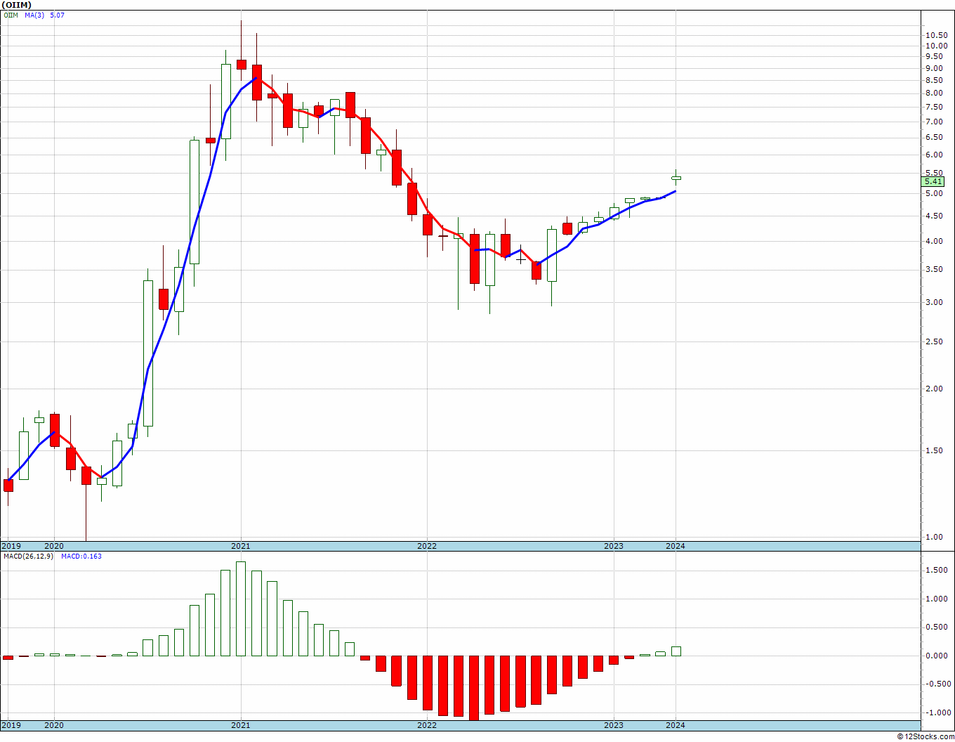Screen dimensions: 955x742
Task: Select 7.50 on the price axis
Action: pos(933,107)
